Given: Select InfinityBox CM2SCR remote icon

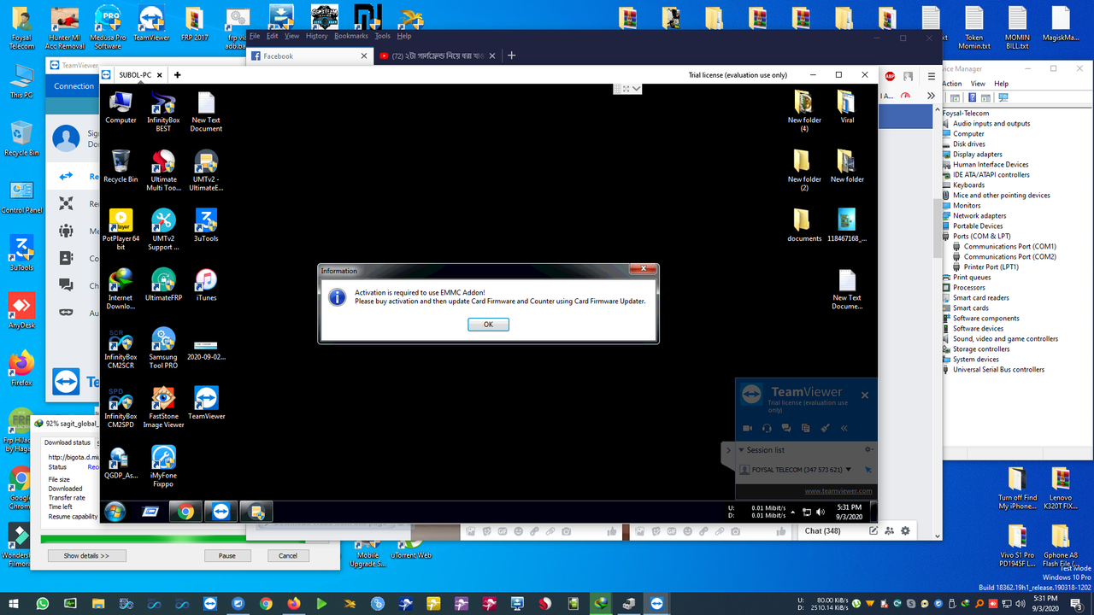Looking at the screenshot, I should (x=121, y=348).
